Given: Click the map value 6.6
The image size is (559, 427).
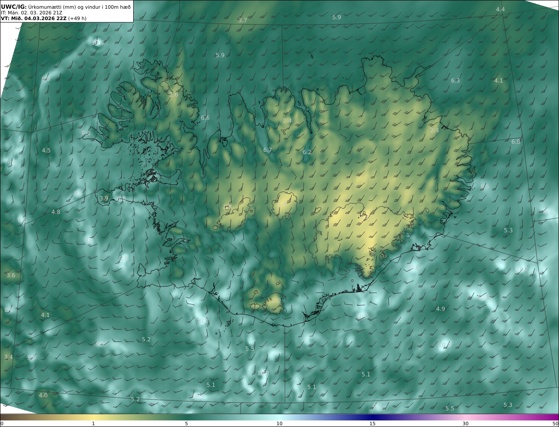Looking at the screenshot, I should pyautogui.click(x=205, y=118).
